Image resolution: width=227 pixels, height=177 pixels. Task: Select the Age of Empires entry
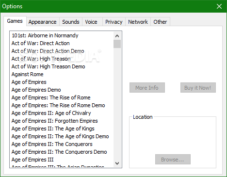(62, 82)
